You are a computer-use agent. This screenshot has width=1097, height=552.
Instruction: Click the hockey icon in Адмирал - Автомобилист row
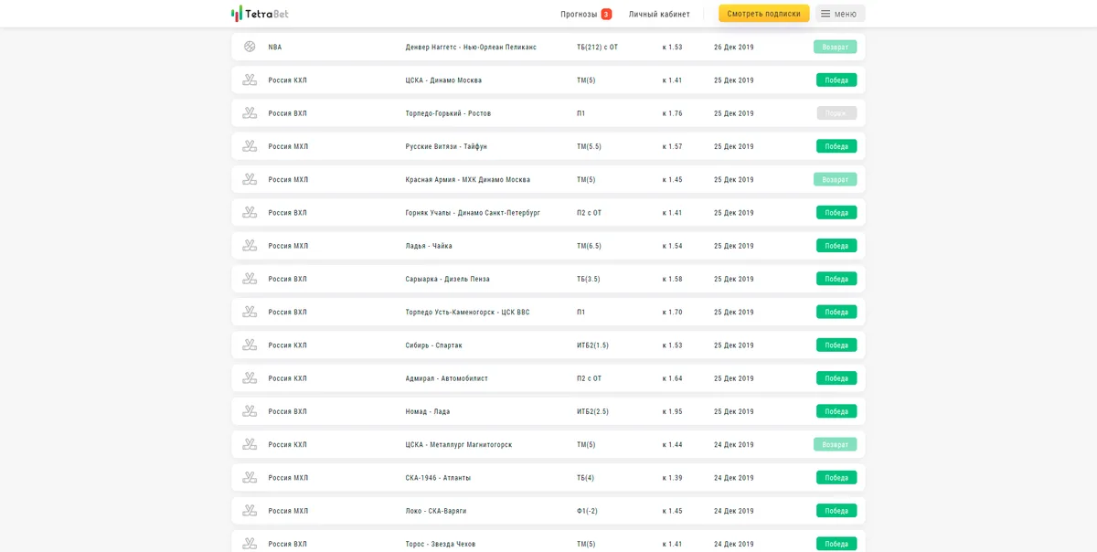[250, 377]
